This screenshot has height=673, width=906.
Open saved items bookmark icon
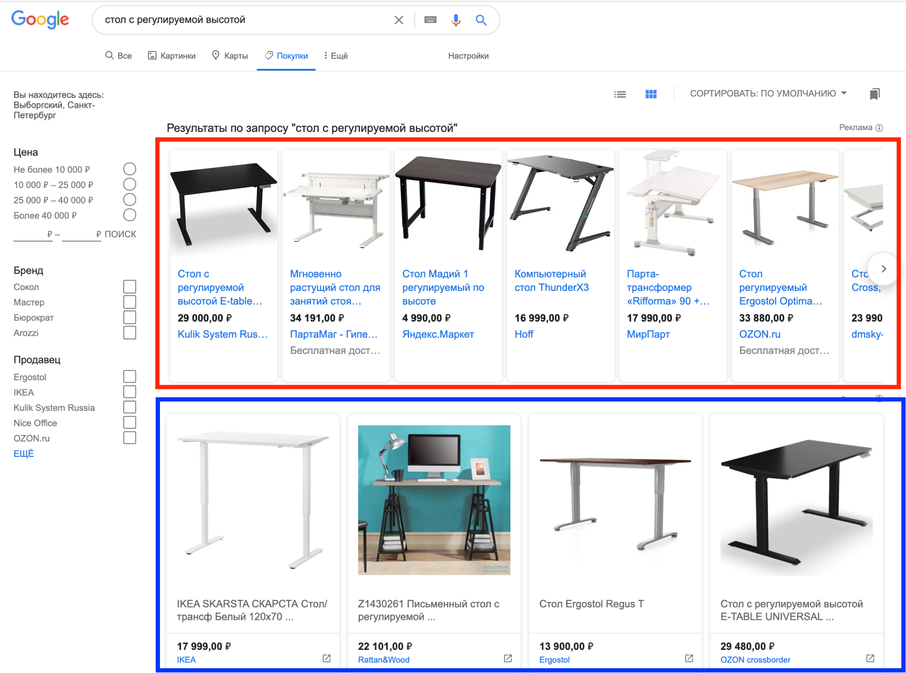pyautogui.click(x=875, y=94)
